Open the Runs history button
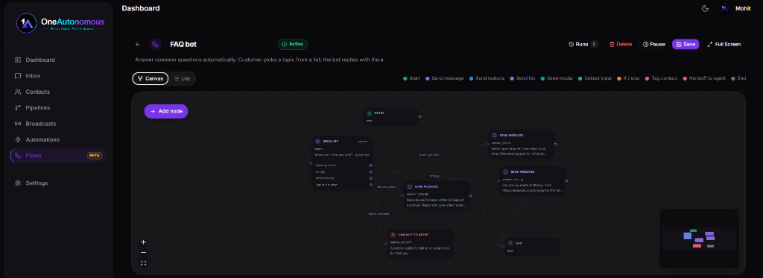 (583, 44)
